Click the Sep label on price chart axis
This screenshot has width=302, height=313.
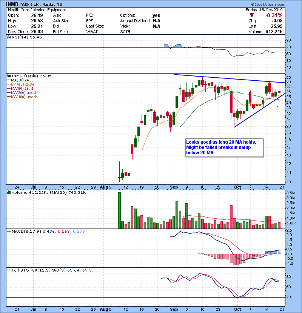(174, 187)
